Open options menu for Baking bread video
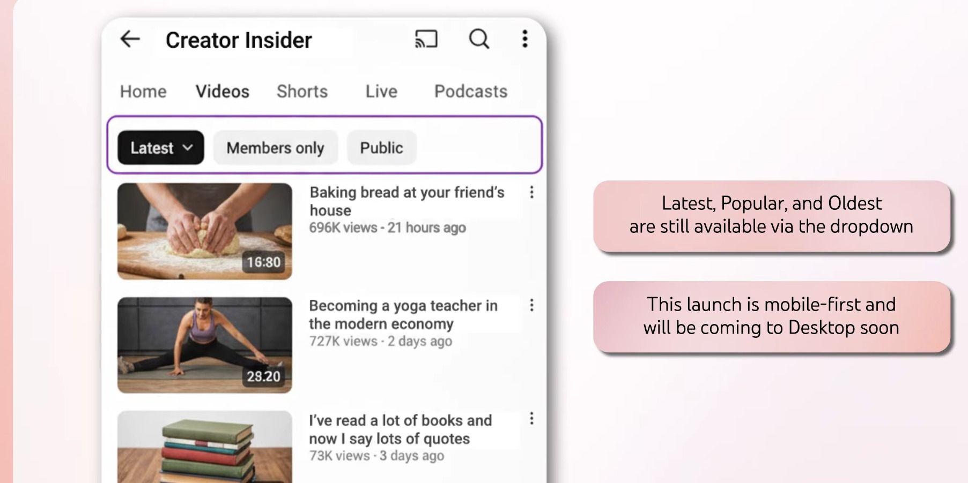Viewport: 968px width, 483px height. click(x=531, y=192)
